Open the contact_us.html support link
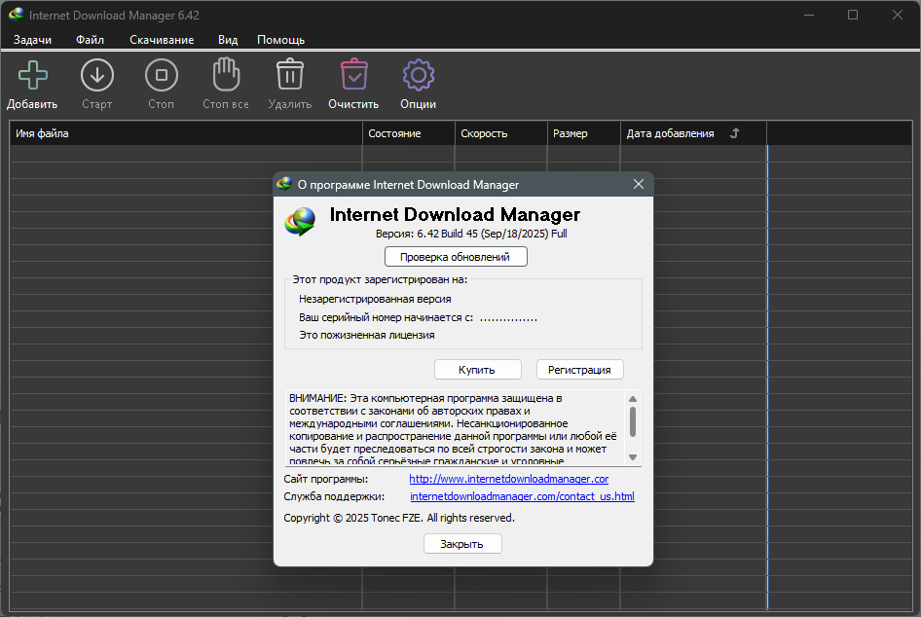The image size is (921, 617). (x=522, y=496)
